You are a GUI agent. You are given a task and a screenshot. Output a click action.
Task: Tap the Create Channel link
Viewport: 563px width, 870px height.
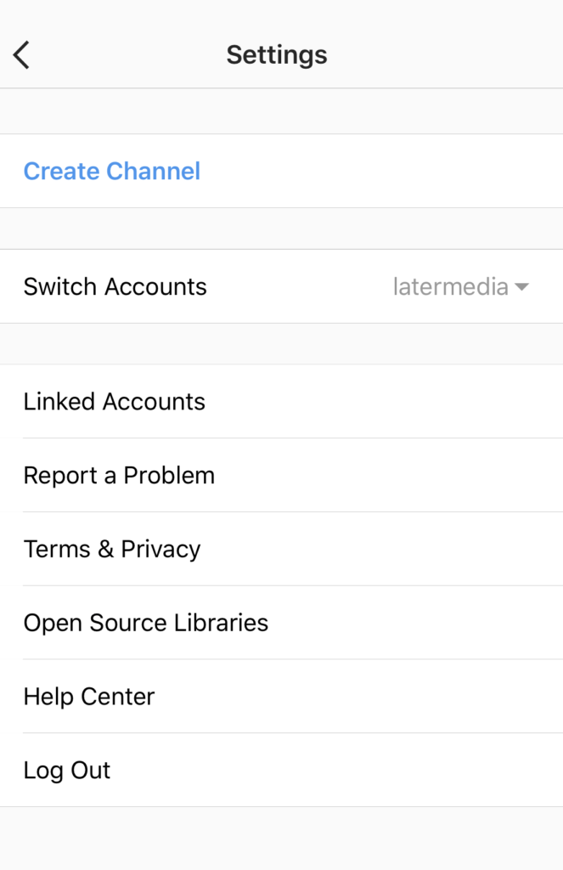[111, 171]
